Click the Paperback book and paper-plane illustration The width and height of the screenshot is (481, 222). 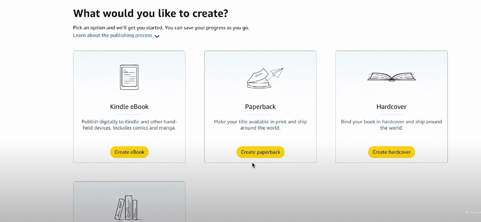click(265, 78)
